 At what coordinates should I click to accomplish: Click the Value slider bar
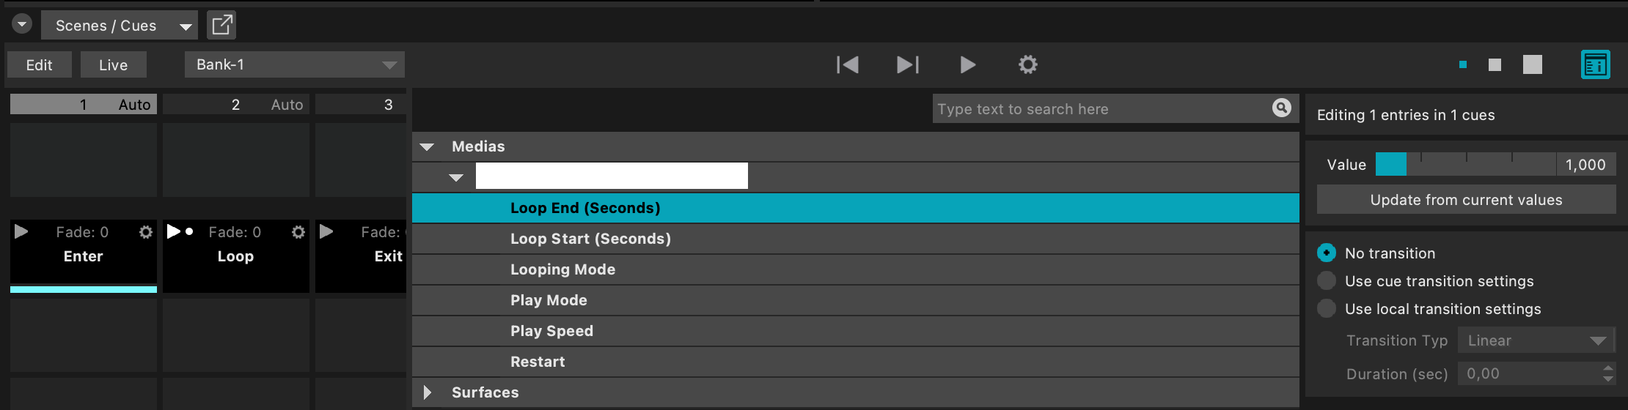click(1465, 165)
